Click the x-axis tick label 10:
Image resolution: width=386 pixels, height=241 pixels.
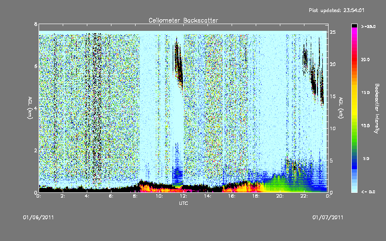click(159, 196)
